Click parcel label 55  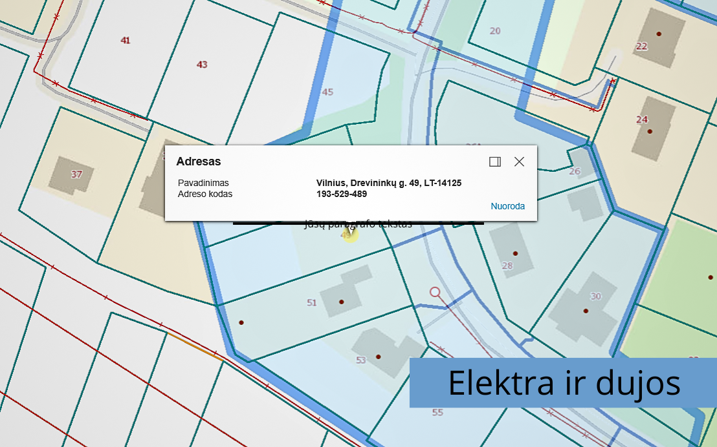[x=437, y=412]
